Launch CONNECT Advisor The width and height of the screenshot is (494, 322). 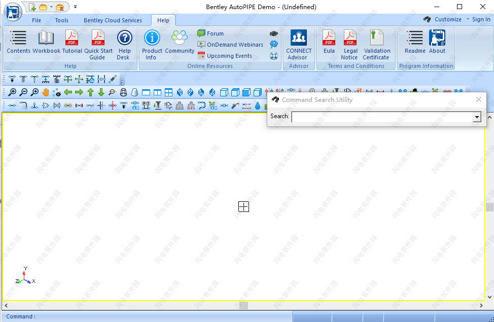click(299, 45)
